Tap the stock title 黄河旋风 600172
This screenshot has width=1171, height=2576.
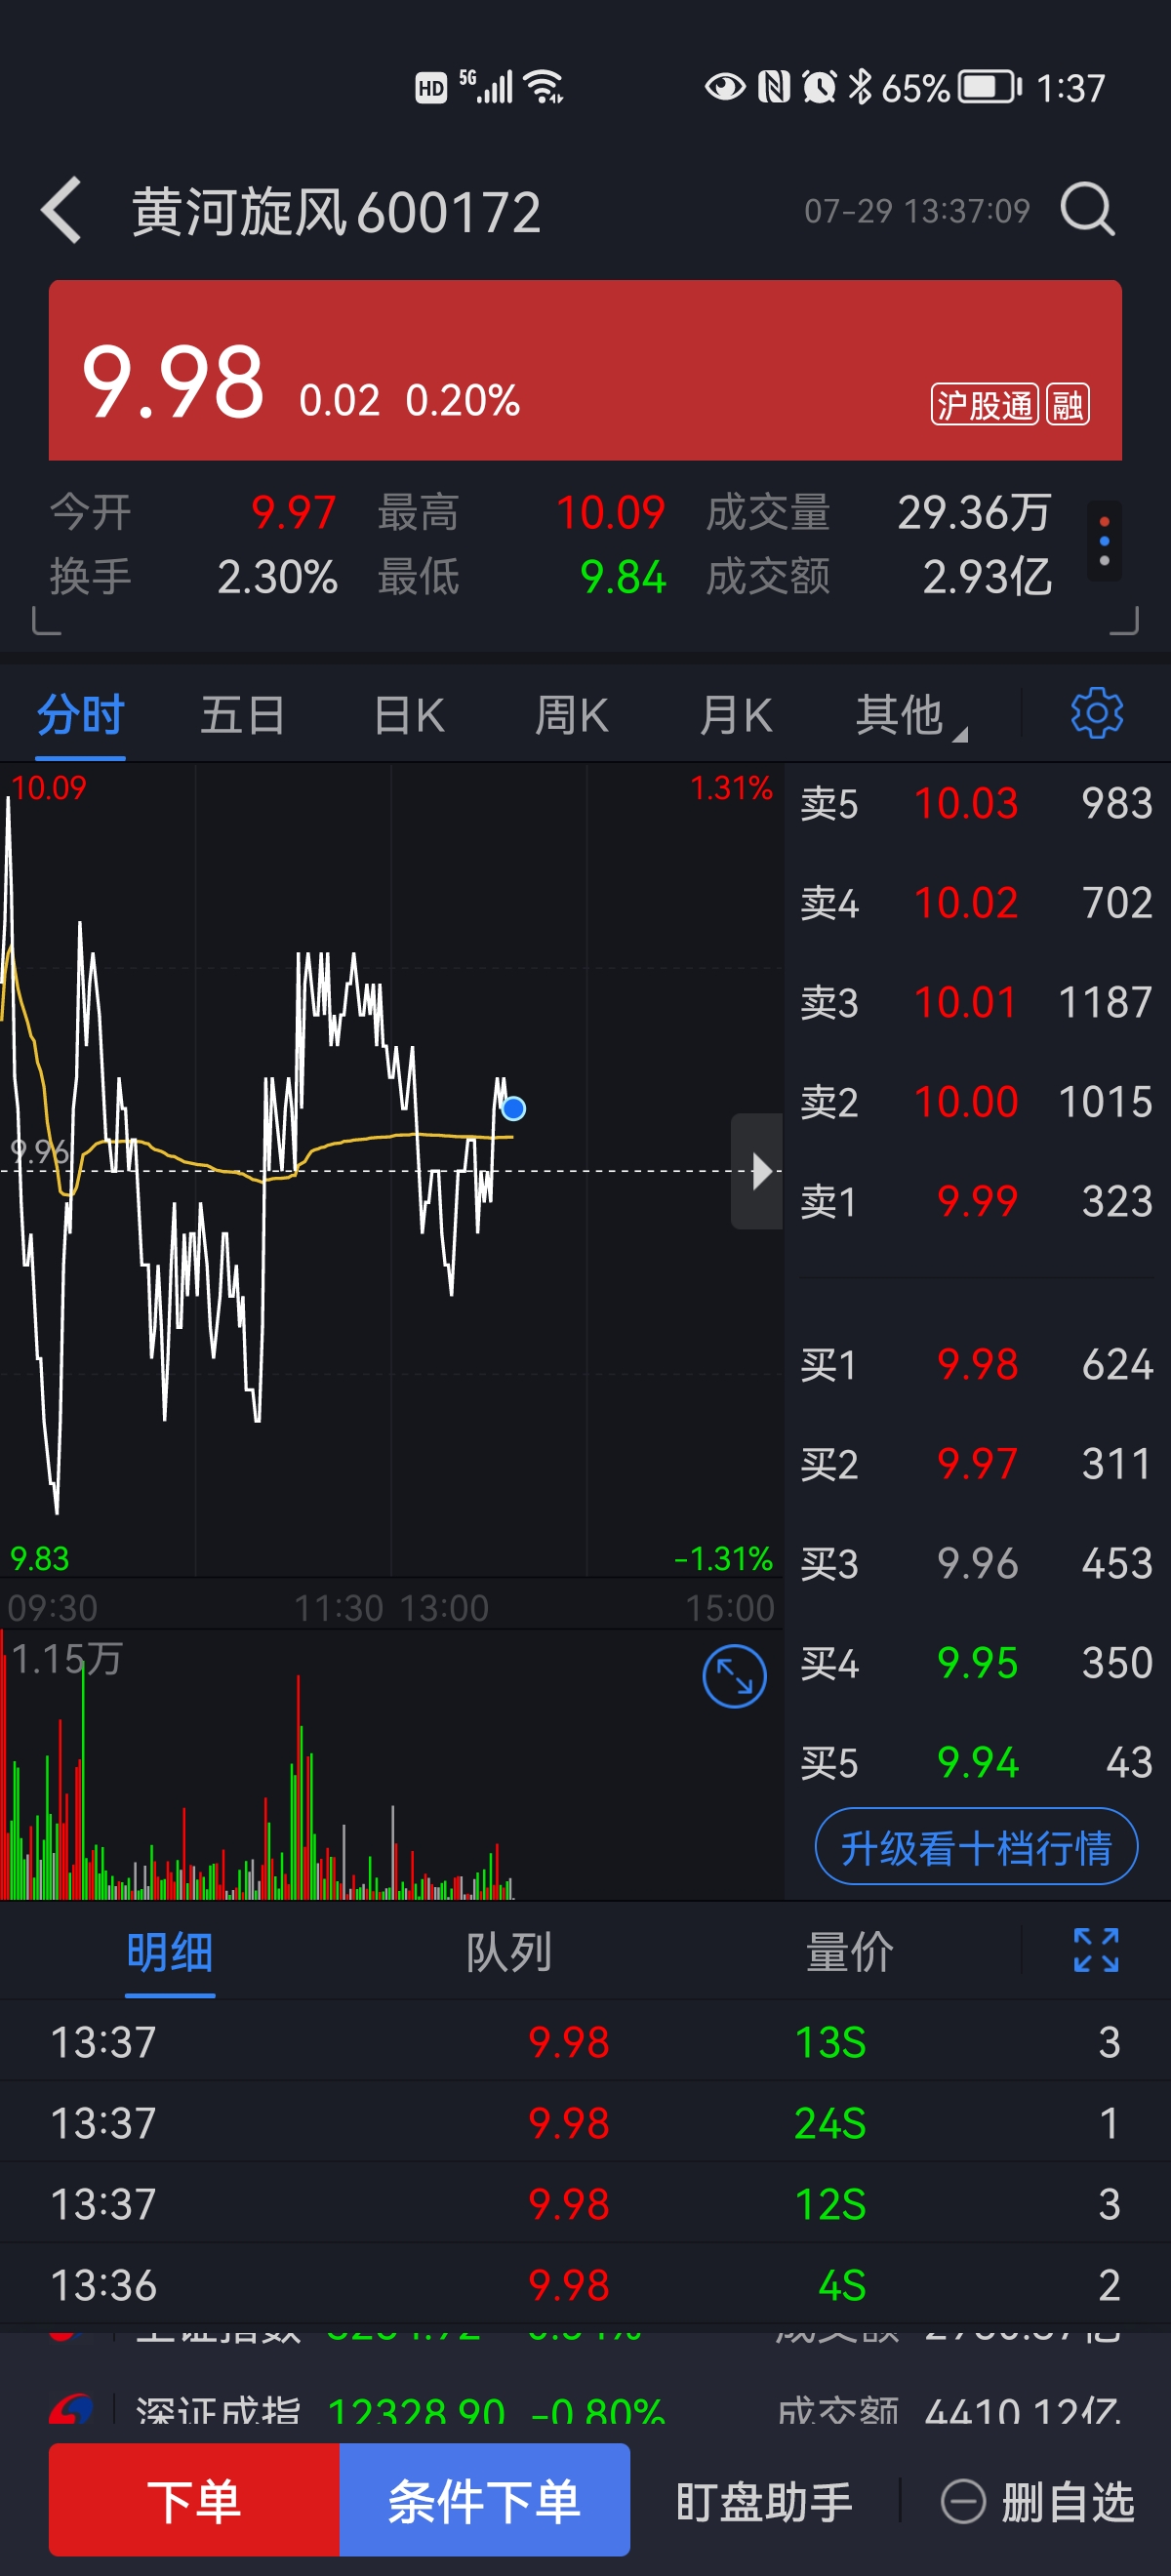[x=336, y=211]
